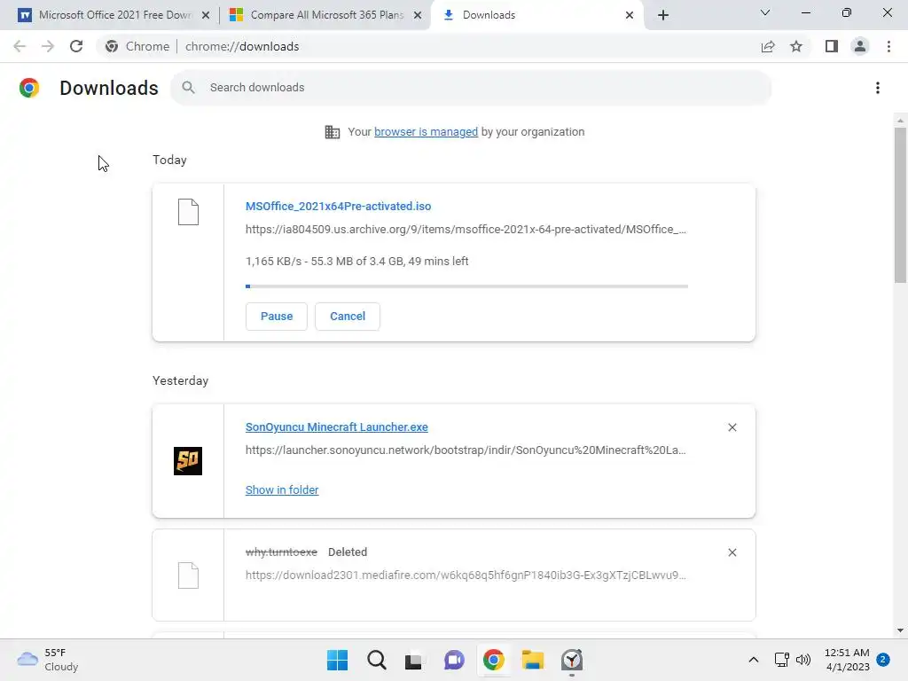Click the search magnifier icon in downloads
This screenshot has height=681, width=908.
click(188, 88)
